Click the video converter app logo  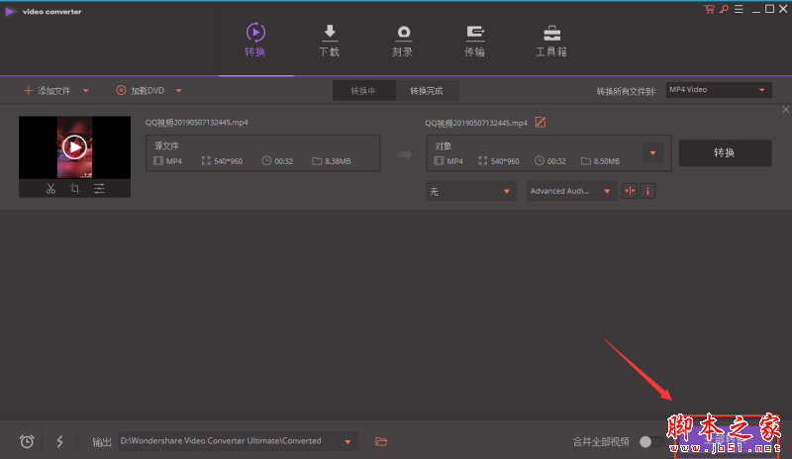tap(10, 12)
